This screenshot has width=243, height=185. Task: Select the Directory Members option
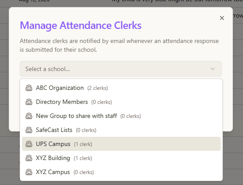click(x=121, y=102)
